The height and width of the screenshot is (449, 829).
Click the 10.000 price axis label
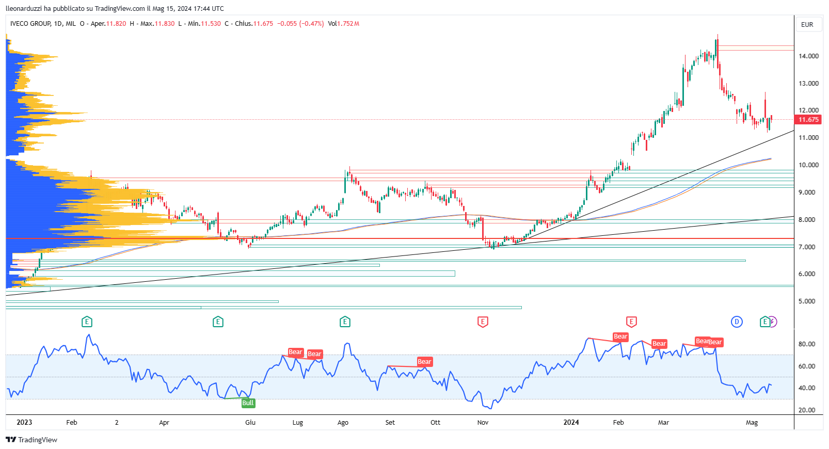tap(808, 165)
